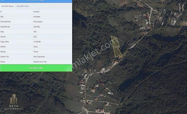Click the 101/225 parcel label on map
Screen dimensions: 187x114
(x=116, y=47)
